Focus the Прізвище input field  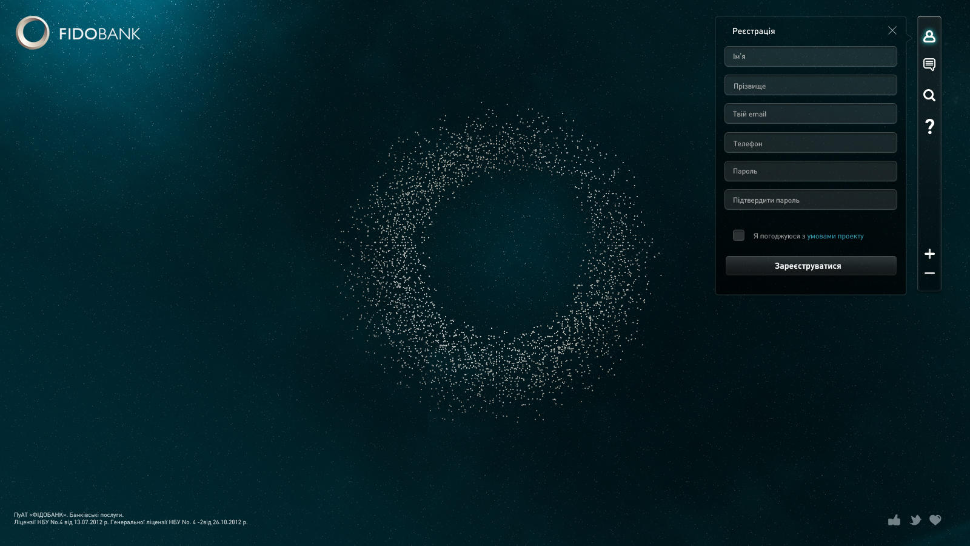[x=811, y=86]
